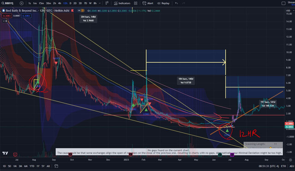Select the 30m timeframe

pos(48,3)
